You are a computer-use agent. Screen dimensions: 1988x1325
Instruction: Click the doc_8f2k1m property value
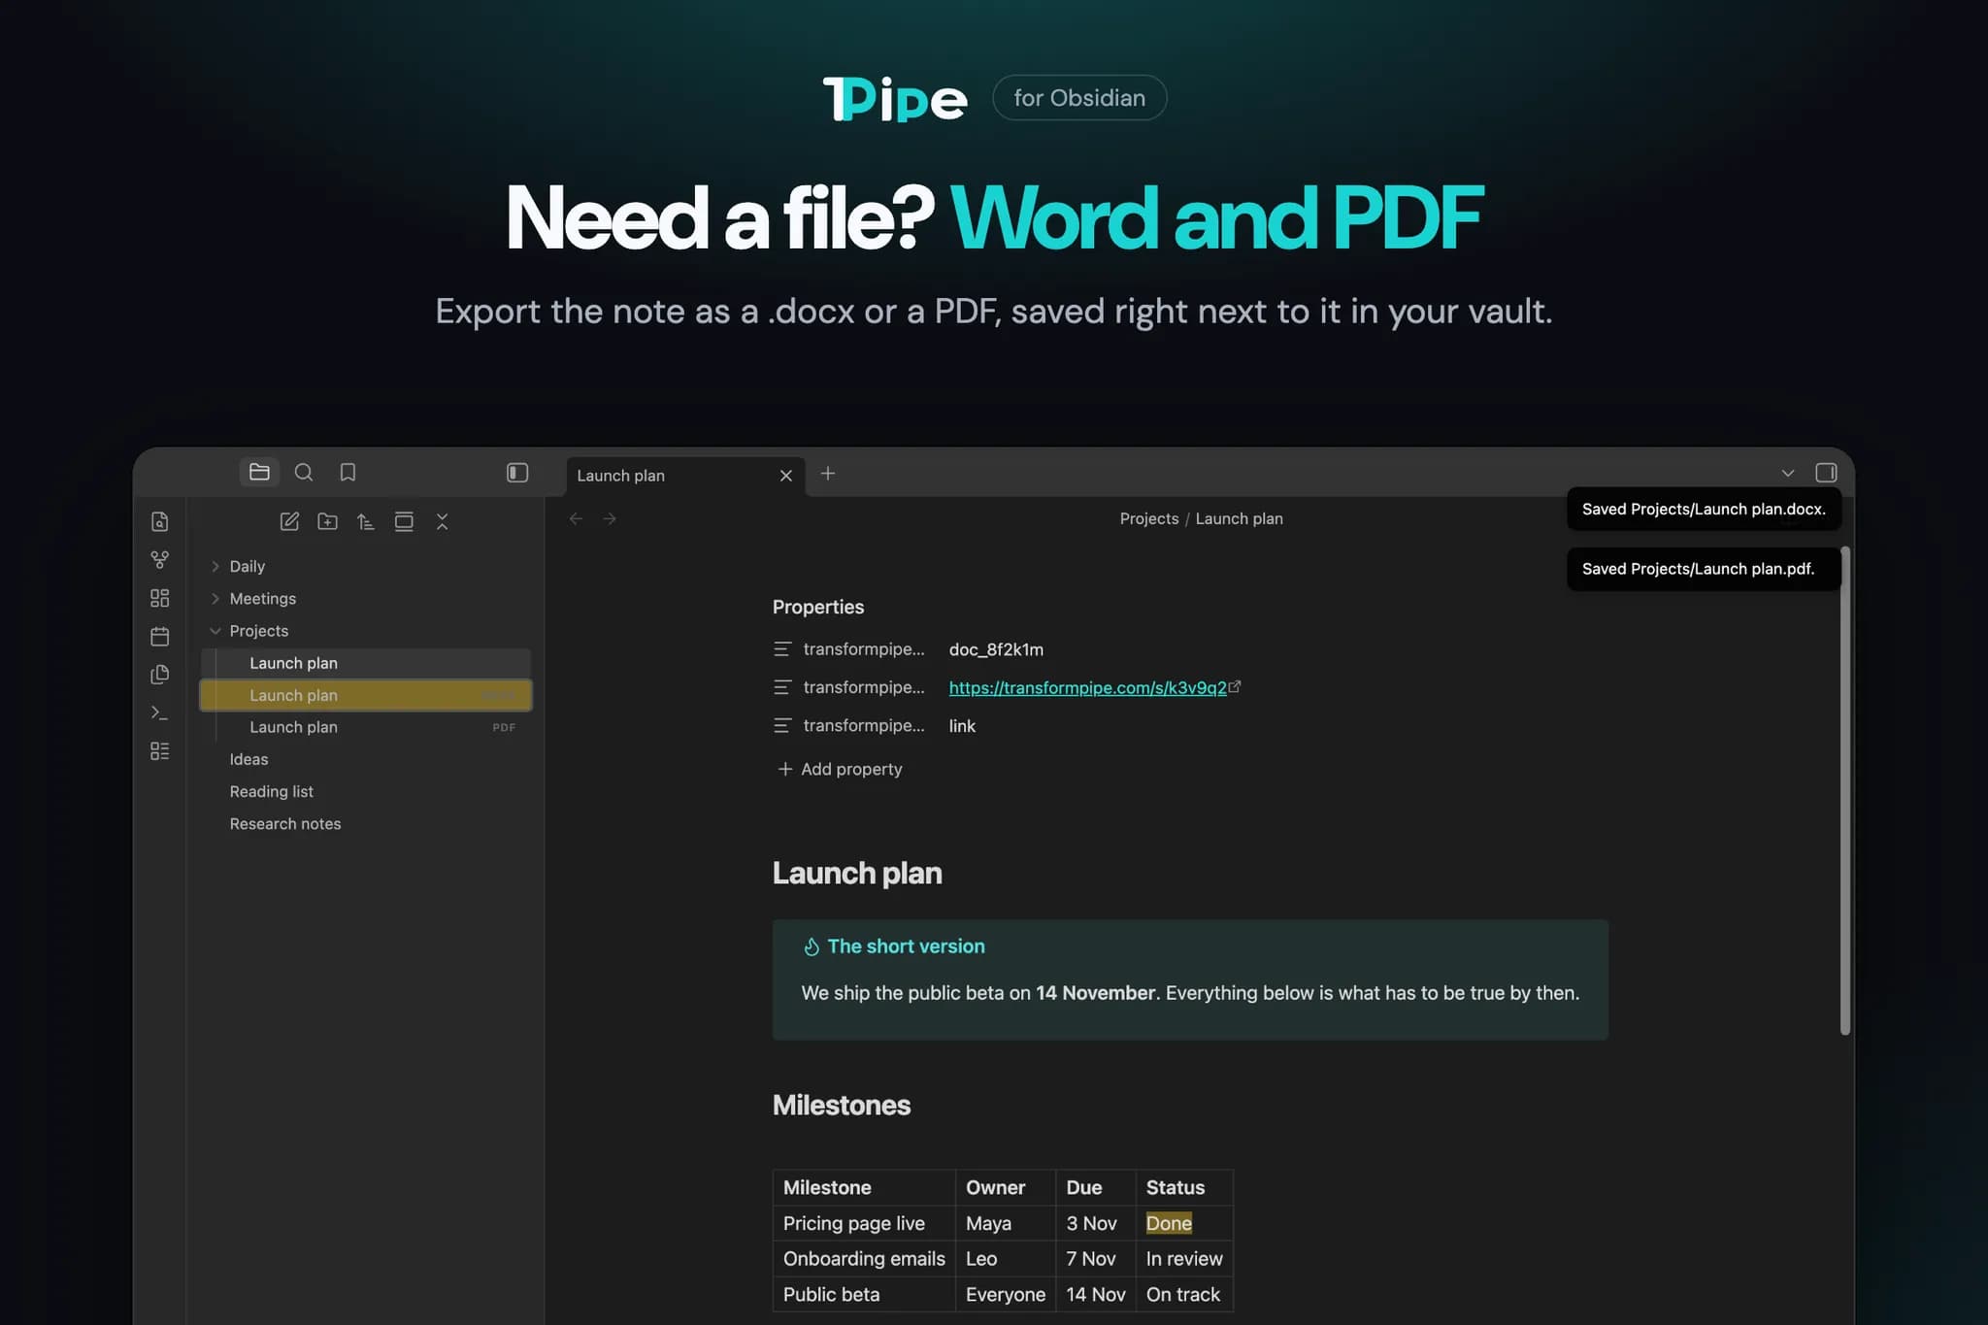(x=996, y=649)
